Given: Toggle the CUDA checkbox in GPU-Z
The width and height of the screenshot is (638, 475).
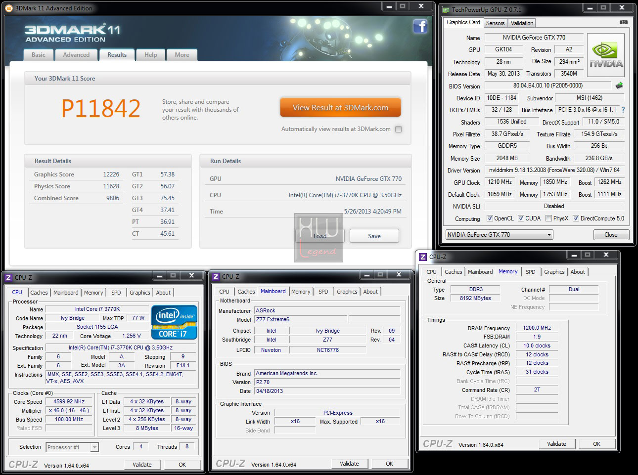Looking at the screenshot, I should 521,218.
